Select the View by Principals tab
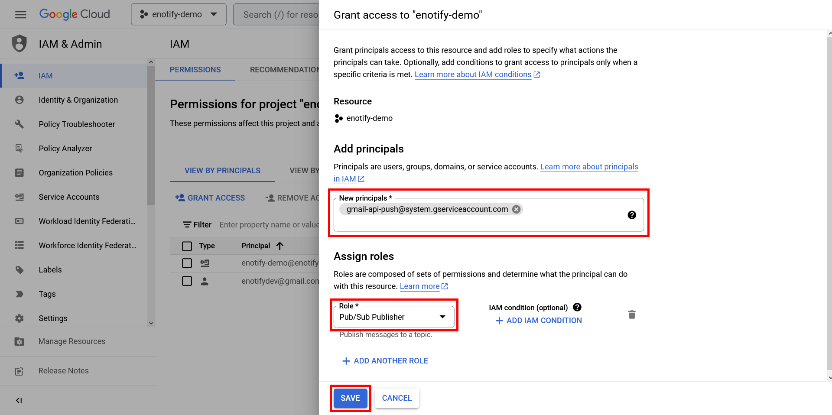832x415 pixels. tap(222, 171)
